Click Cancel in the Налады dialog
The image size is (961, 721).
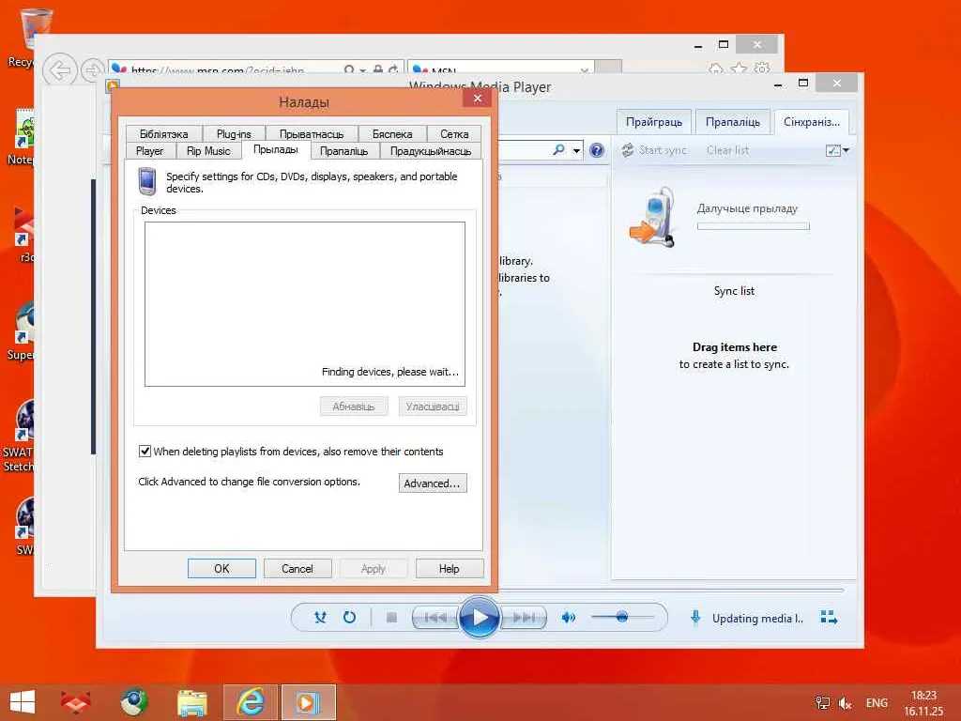297,568
